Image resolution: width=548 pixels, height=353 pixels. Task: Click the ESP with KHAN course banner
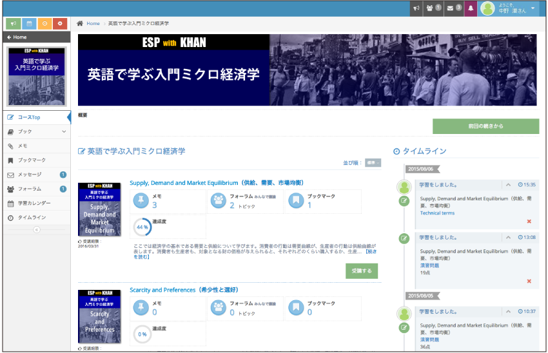(307, 70)
